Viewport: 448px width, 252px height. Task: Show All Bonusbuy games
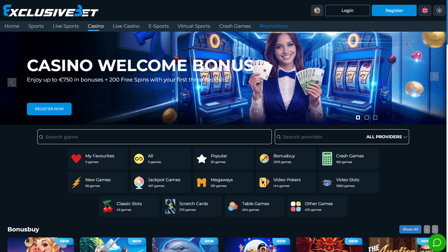point(410,229)
